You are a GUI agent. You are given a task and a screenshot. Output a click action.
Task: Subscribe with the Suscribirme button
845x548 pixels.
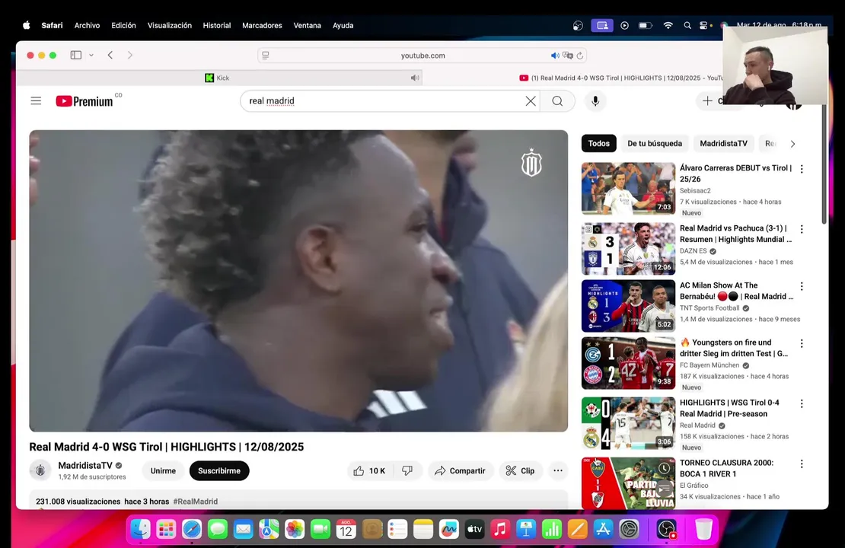(x=218, y=470)
